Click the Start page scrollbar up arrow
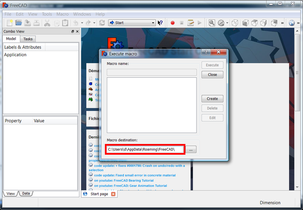 coord(297,31)
